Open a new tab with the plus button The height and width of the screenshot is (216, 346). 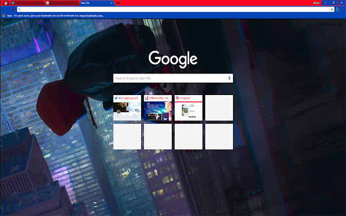point(118,3)
